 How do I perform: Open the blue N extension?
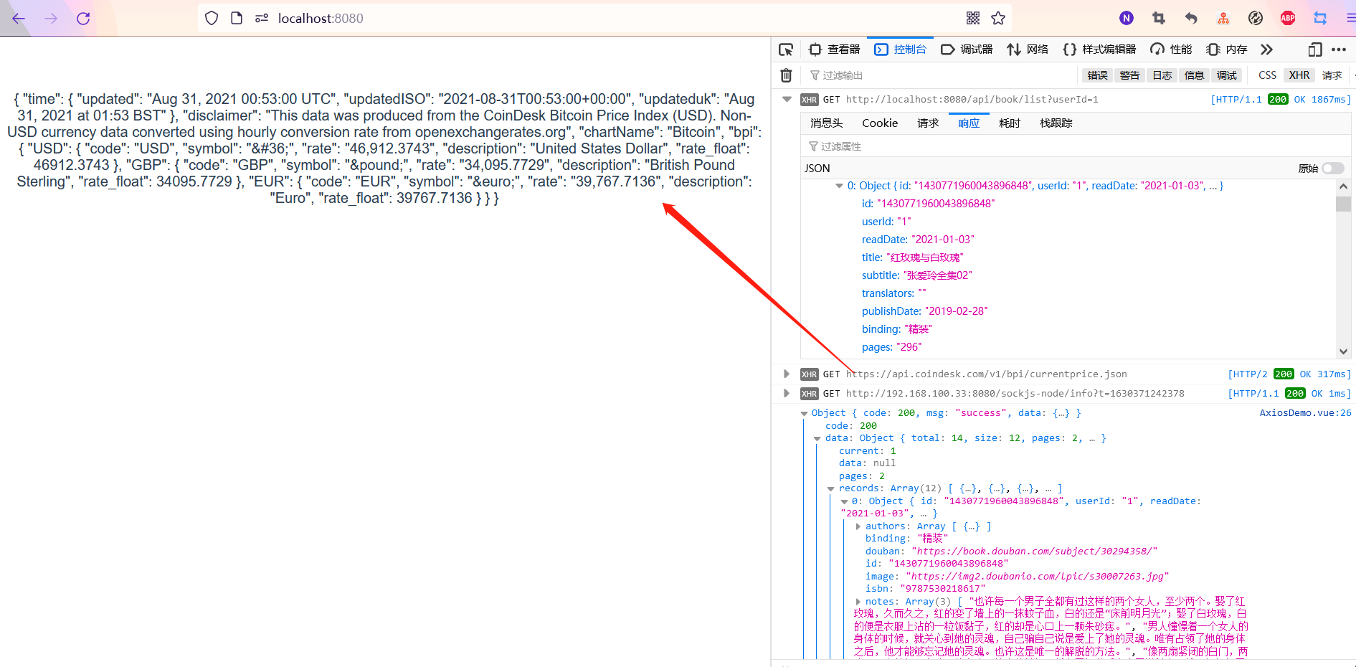(1127, 19)
